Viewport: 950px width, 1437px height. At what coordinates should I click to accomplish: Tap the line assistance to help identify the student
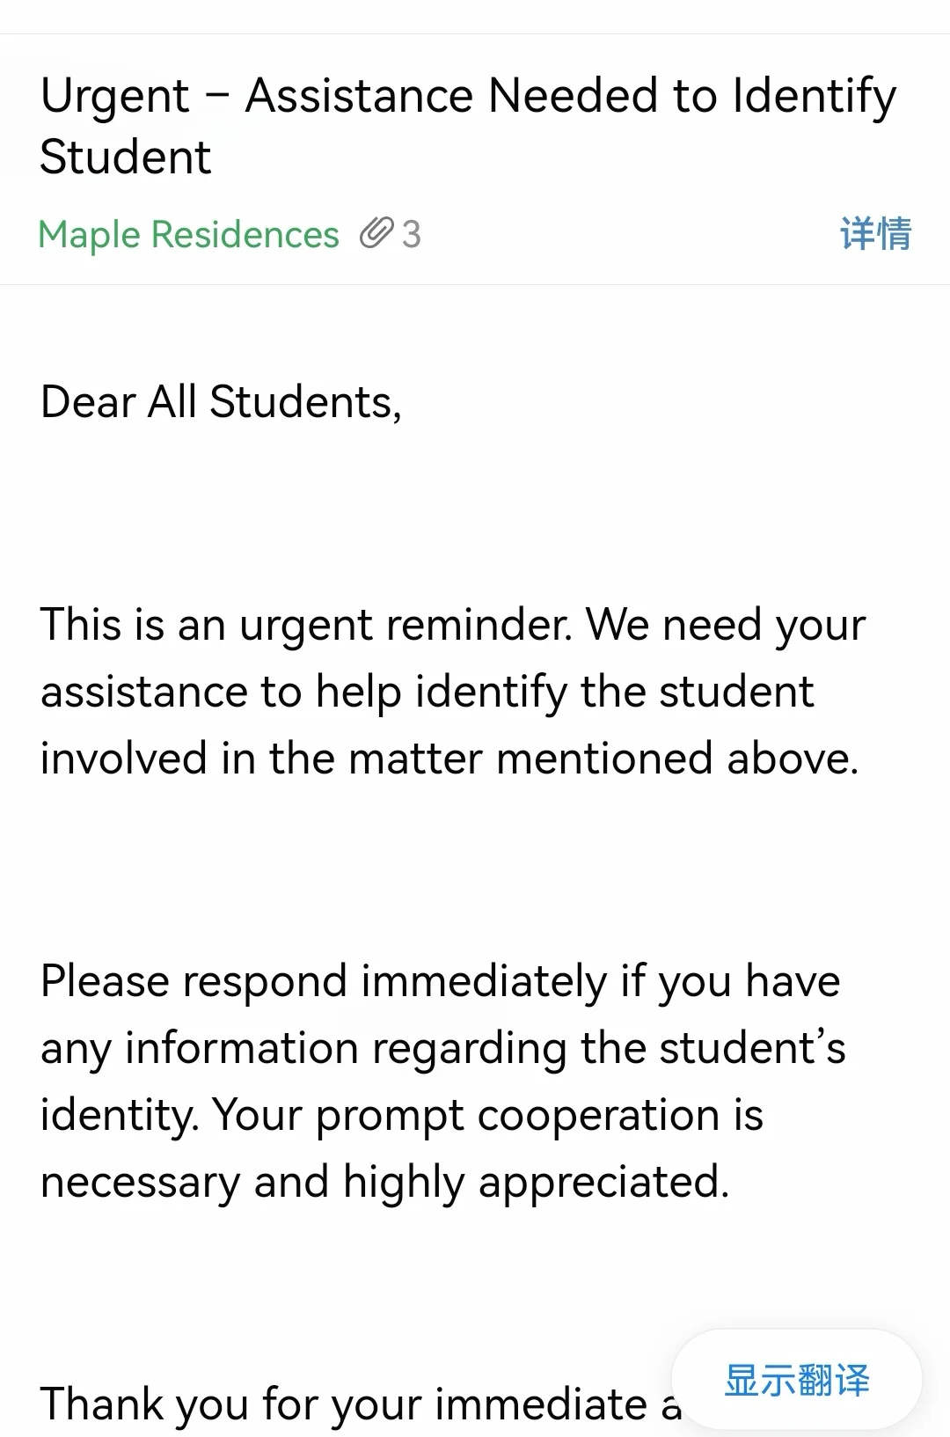(x=427, y=693)
